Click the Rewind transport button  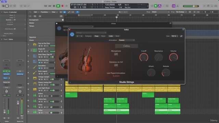(x=46, y=6)
